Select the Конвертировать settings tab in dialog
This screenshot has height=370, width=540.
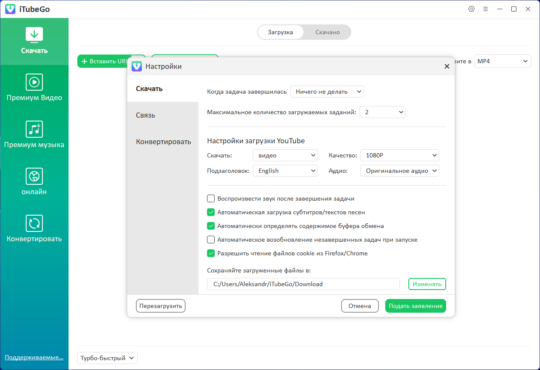click(163, 142)
